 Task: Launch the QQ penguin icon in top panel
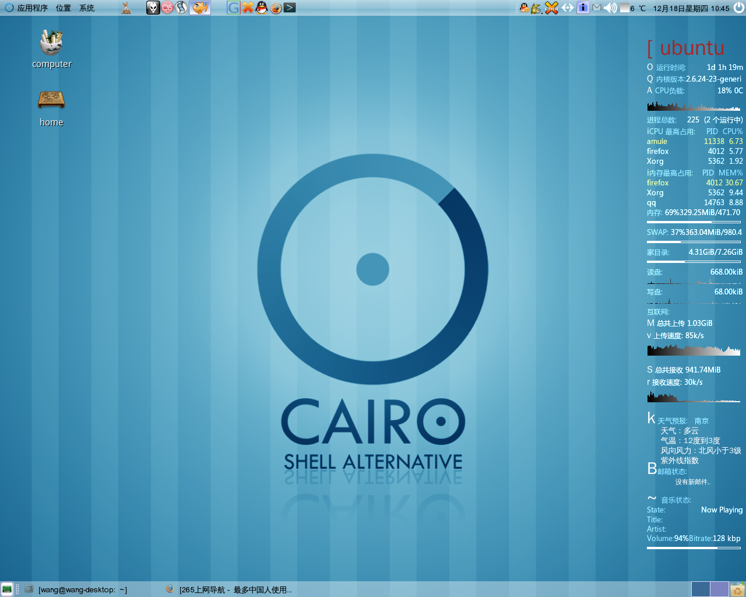262,8
